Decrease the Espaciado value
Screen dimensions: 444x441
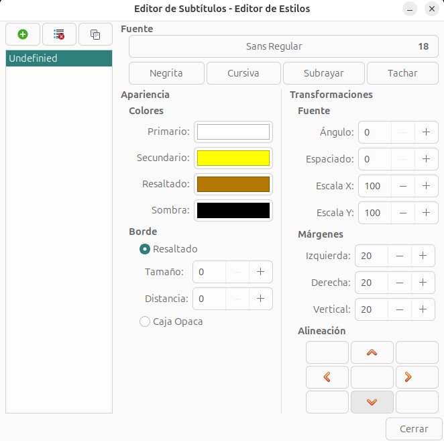[x=403, y=159]
